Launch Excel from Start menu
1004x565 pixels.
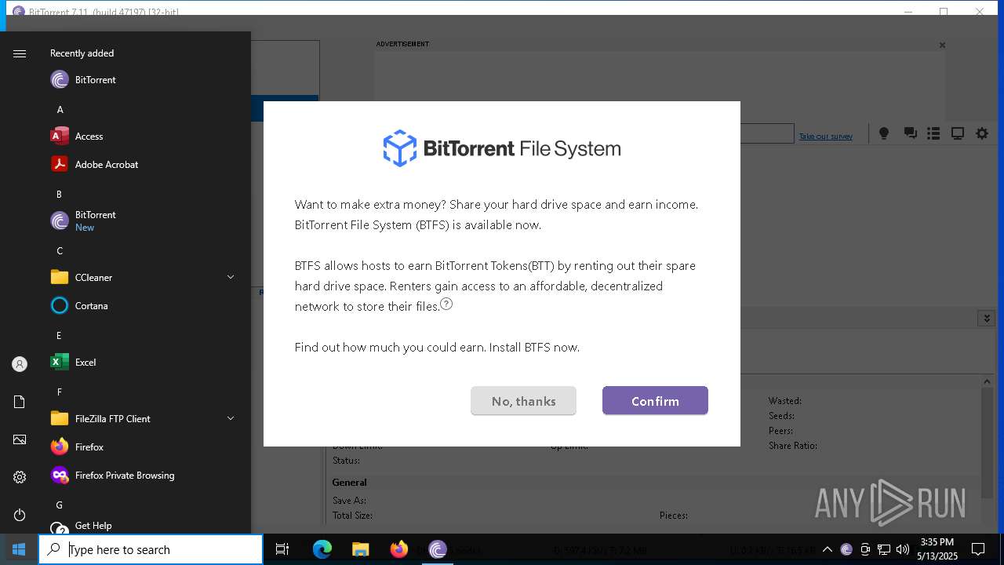tap(145, 362)
